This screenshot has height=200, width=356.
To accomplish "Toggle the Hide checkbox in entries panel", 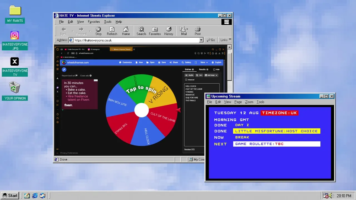I will [214, 69].
